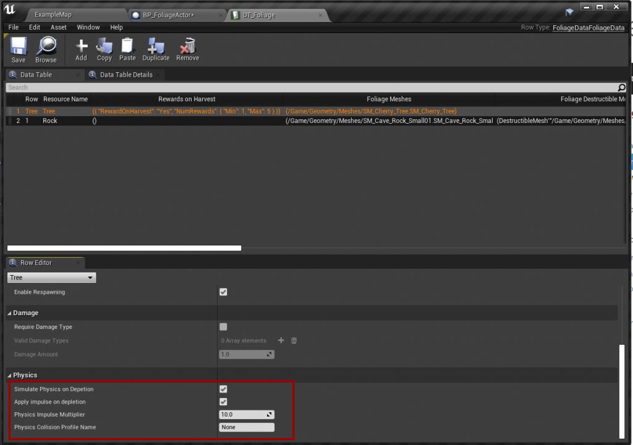
Task: Click SM_Cherry_Tree mesh path cell
Action: [371, 111]
